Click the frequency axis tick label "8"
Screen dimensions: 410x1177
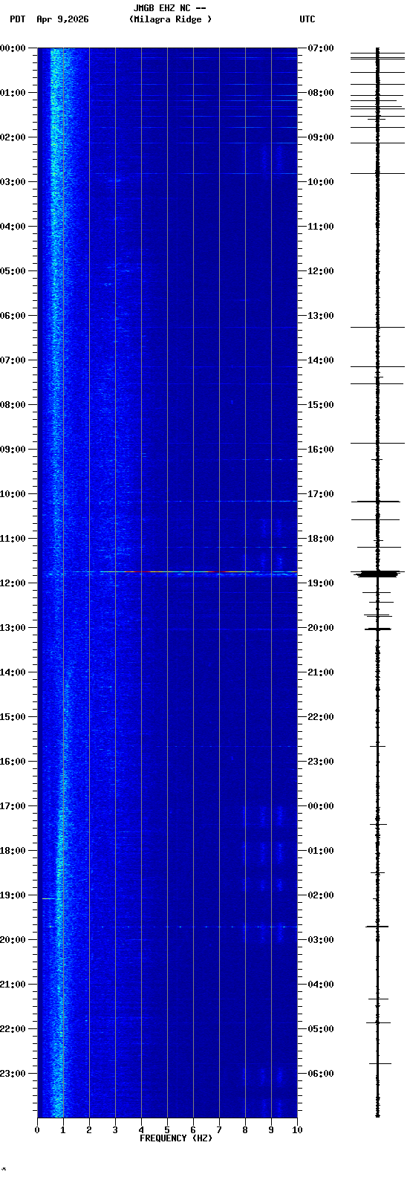click(x=245, y=1130)
